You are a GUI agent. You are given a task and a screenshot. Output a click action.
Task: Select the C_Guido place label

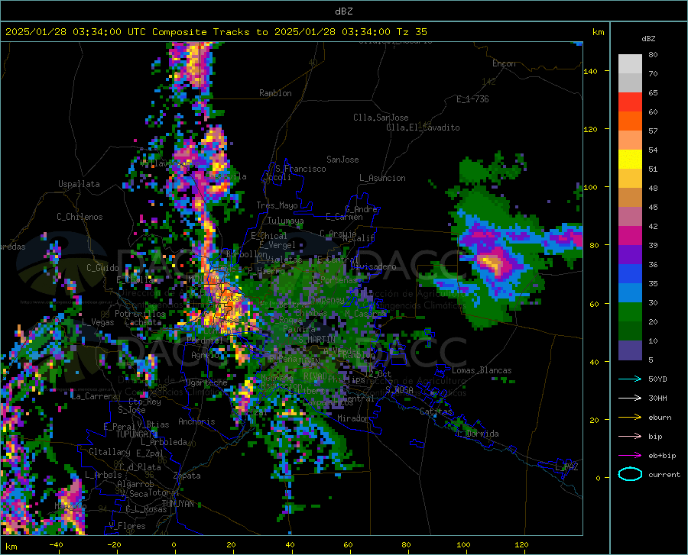[102, 268]
